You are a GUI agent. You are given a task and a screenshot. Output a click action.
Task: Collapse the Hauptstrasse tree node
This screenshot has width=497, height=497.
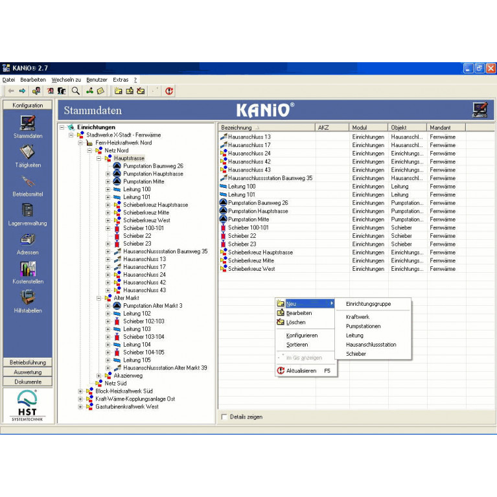click(x=99, y=158)
